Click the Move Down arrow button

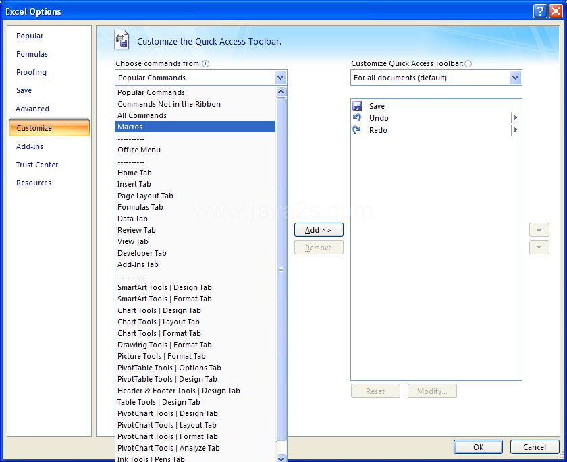pos(539,247)
